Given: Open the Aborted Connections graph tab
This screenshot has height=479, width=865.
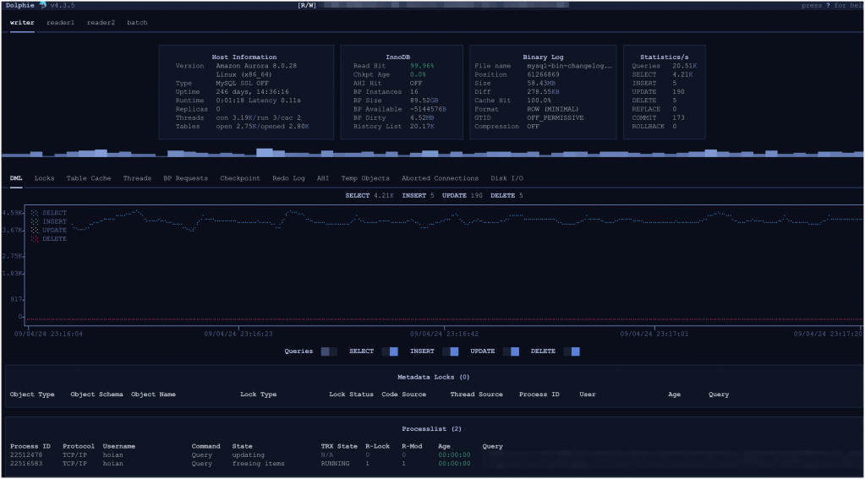Looking at the screenshot, I should click(x=440, y=178).
